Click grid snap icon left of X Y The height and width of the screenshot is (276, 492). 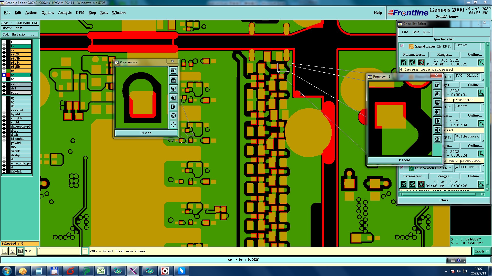point(20,251)
